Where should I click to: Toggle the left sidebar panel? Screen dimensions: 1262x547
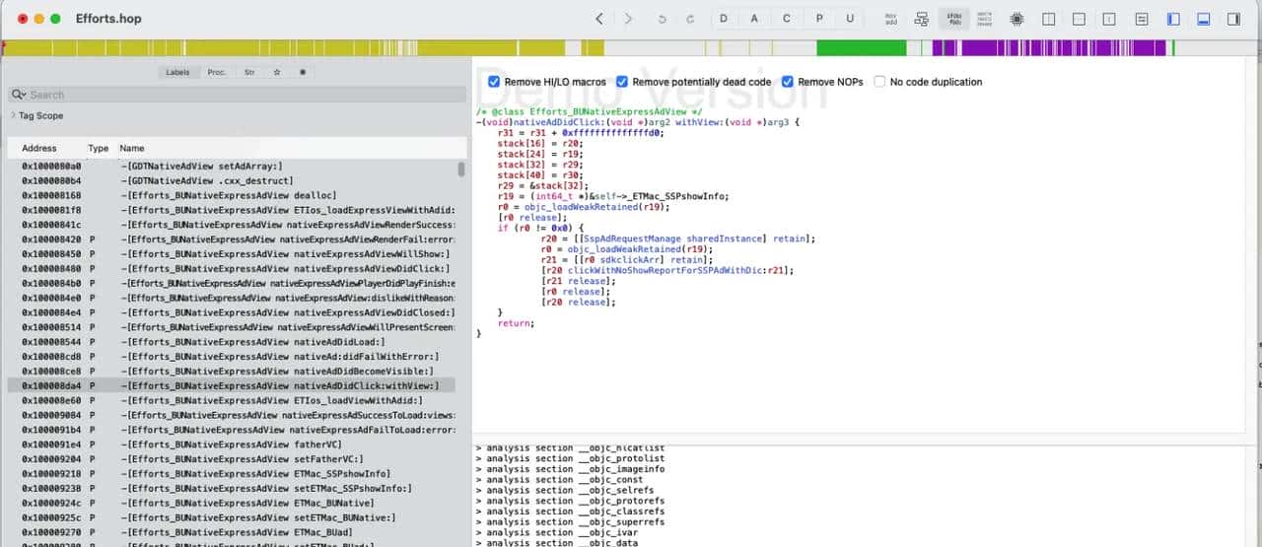pos(1173,19)
